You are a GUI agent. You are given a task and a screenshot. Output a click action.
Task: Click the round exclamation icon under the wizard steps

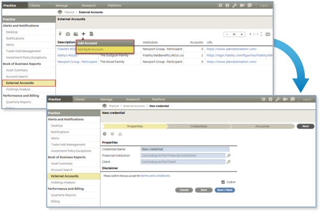click(112, 134)
